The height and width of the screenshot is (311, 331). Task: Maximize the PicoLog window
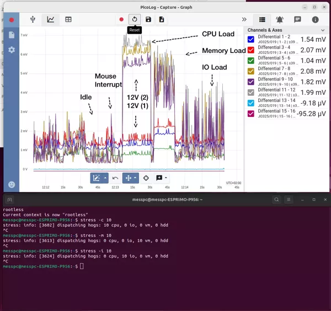tap(314, 7)
